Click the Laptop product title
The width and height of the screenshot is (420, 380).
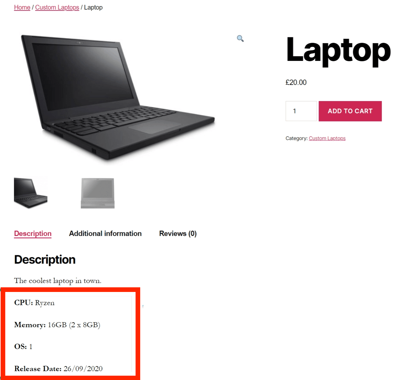coord(338,51)
